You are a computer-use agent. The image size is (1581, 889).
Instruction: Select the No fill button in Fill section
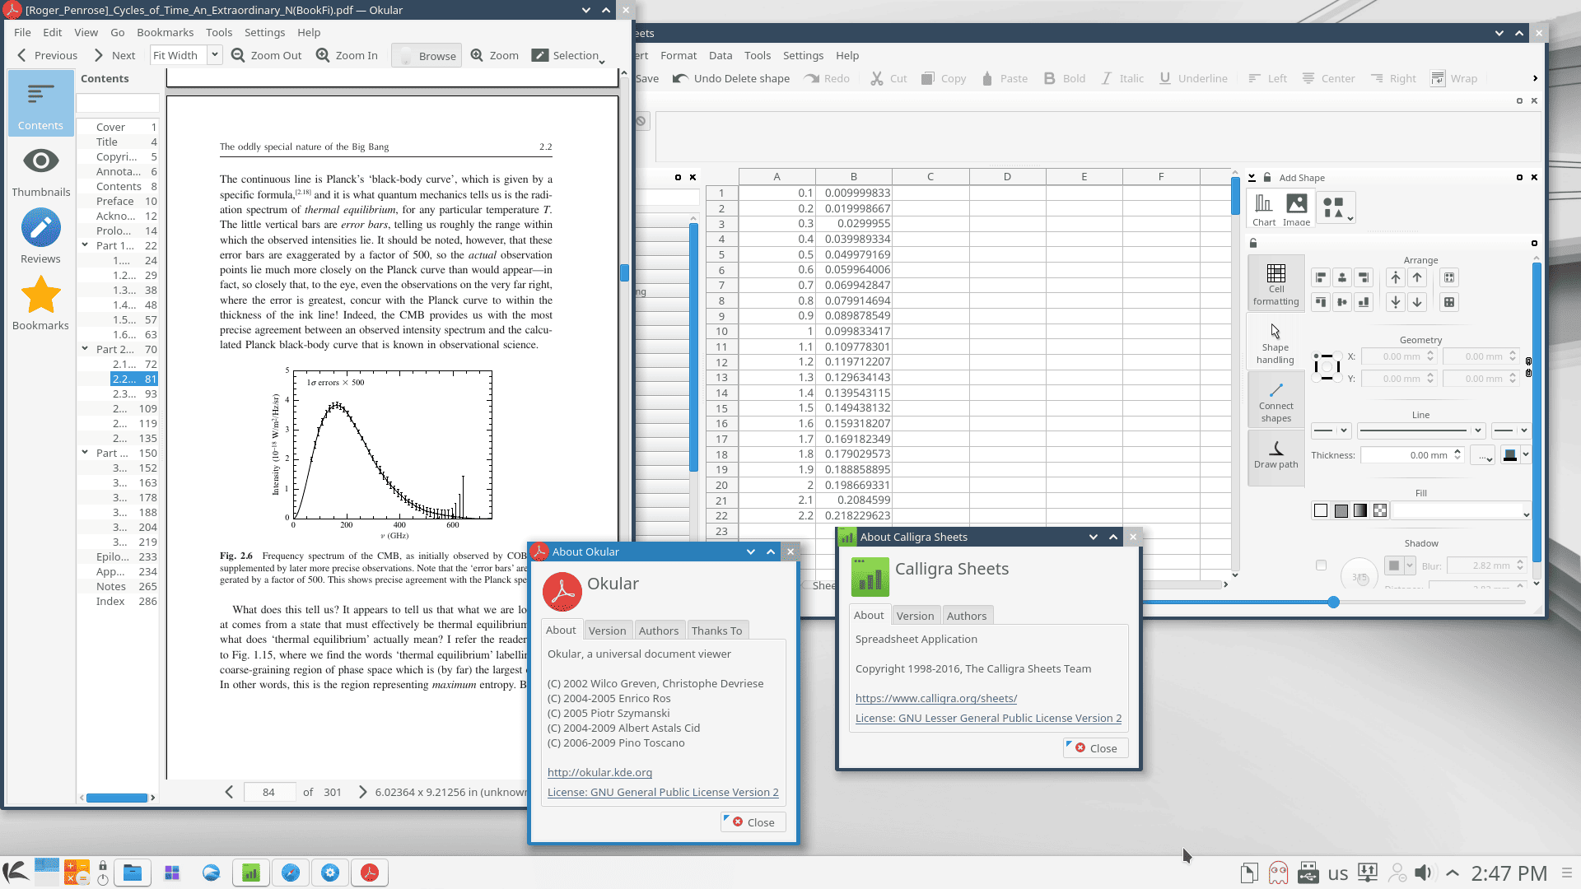pyautogui.click(x=1321, y=511)
